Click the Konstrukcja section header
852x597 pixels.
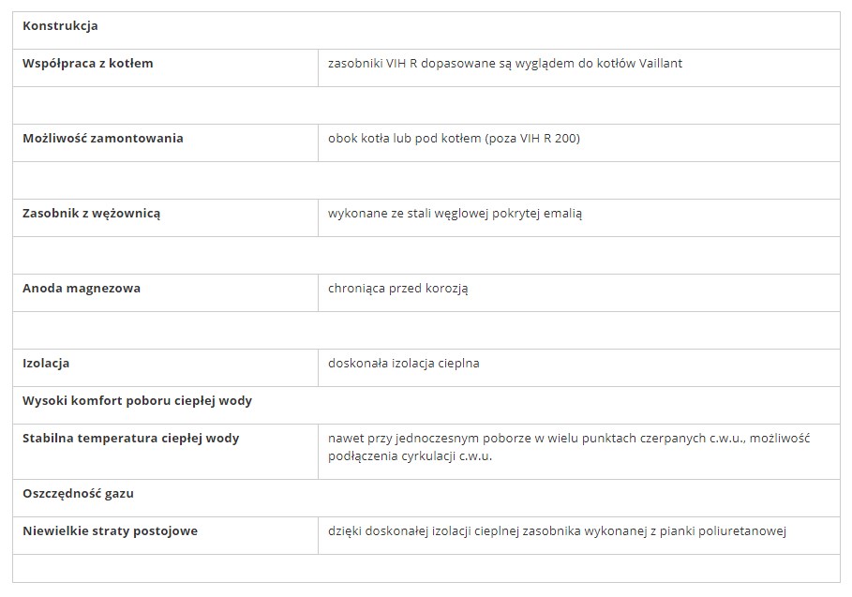(x=60, y=26)
